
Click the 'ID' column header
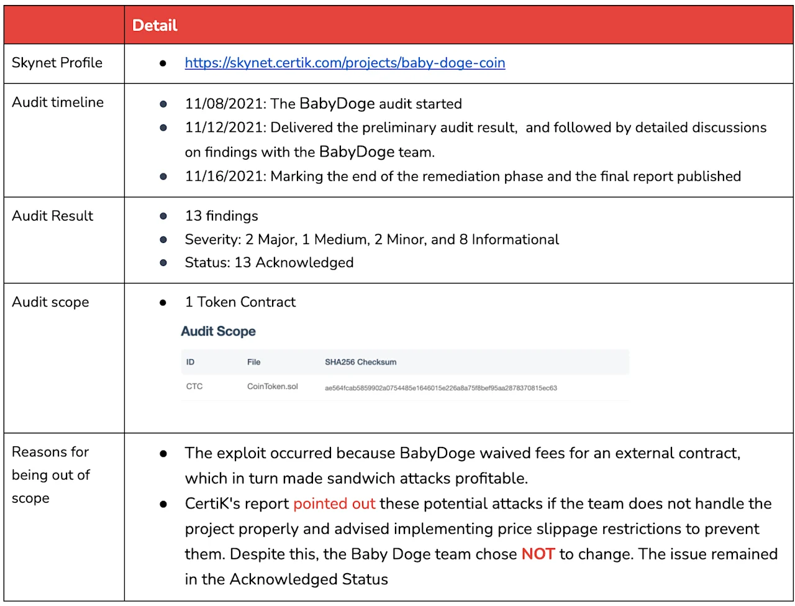click(190, 362)
